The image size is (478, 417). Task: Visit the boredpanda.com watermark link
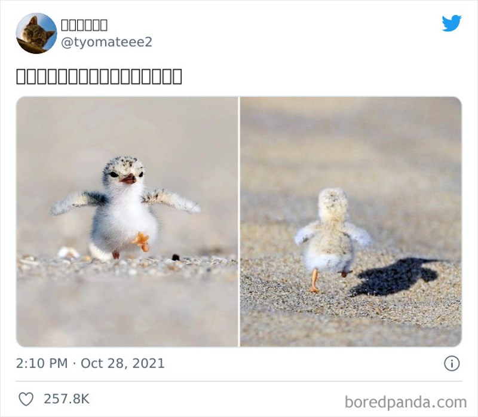tap(406, 402)
